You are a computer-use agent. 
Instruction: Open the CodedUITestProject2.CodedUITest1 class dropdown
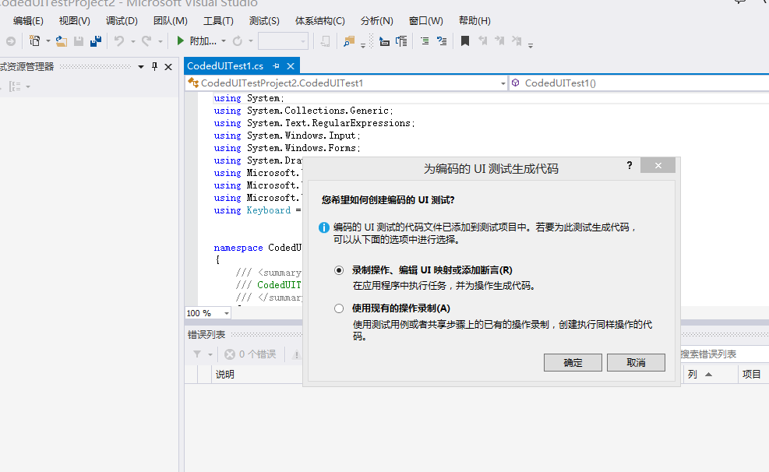pyautogui.click(x=347, y=83)
